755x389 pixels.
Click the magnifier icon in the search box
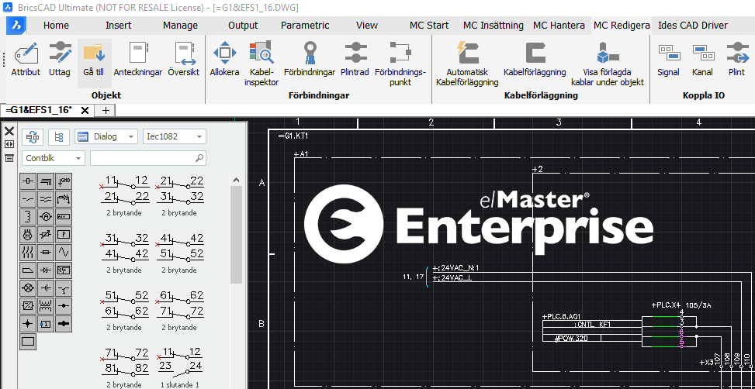[x=199, y=158]
